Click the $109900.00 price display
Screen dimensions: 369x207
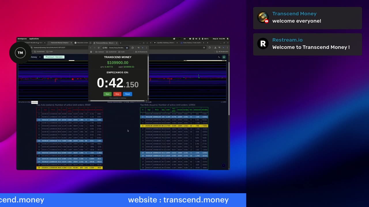pos(118,63)
